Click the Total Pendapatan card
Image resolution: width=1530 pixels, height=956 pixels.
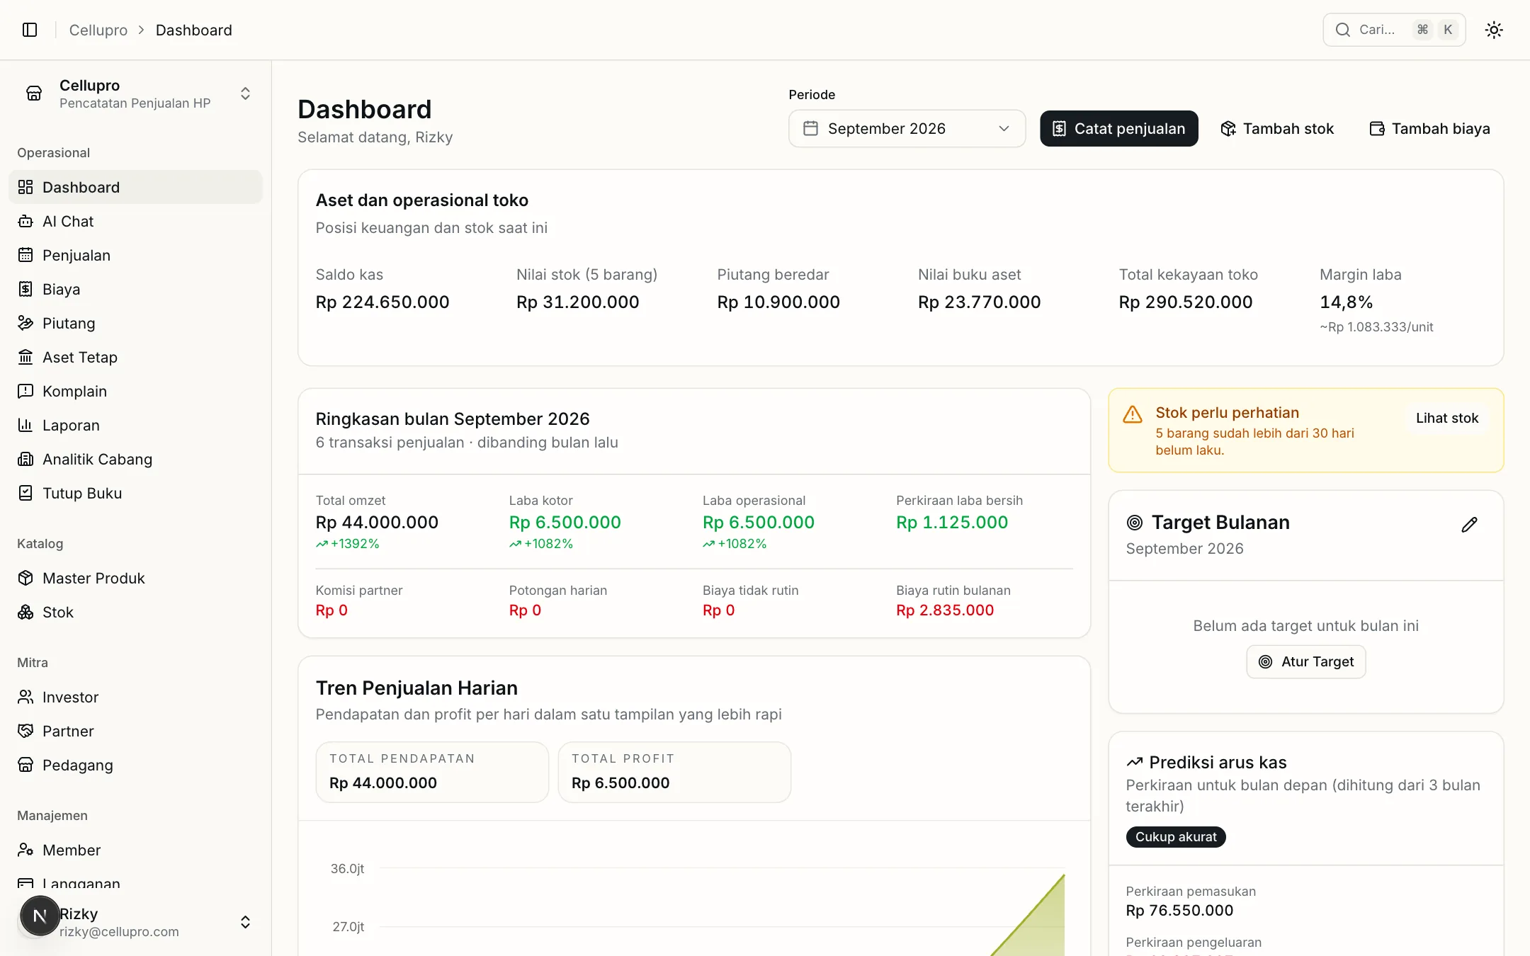(x=432, y=772)
